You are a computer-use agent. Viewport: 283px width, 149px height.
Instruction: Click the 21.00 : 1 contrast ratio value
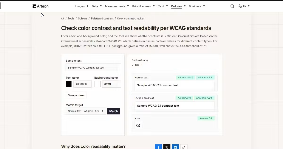tap(137, 65)
